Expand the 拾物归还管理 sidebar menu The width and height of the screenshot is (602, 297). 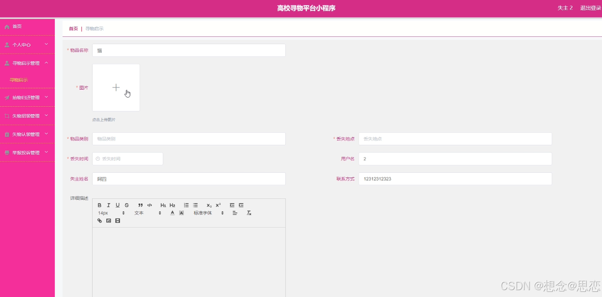coord(27,97)
